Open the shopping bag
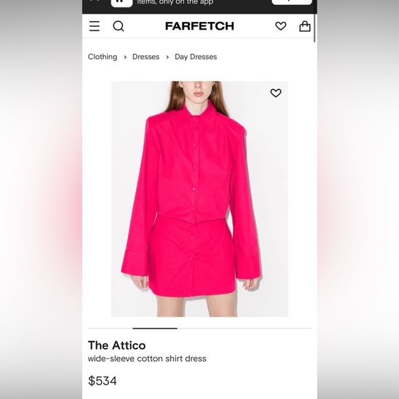Viewport: 399px width, 399px height. pyautogui.click(x=305, y=26)
